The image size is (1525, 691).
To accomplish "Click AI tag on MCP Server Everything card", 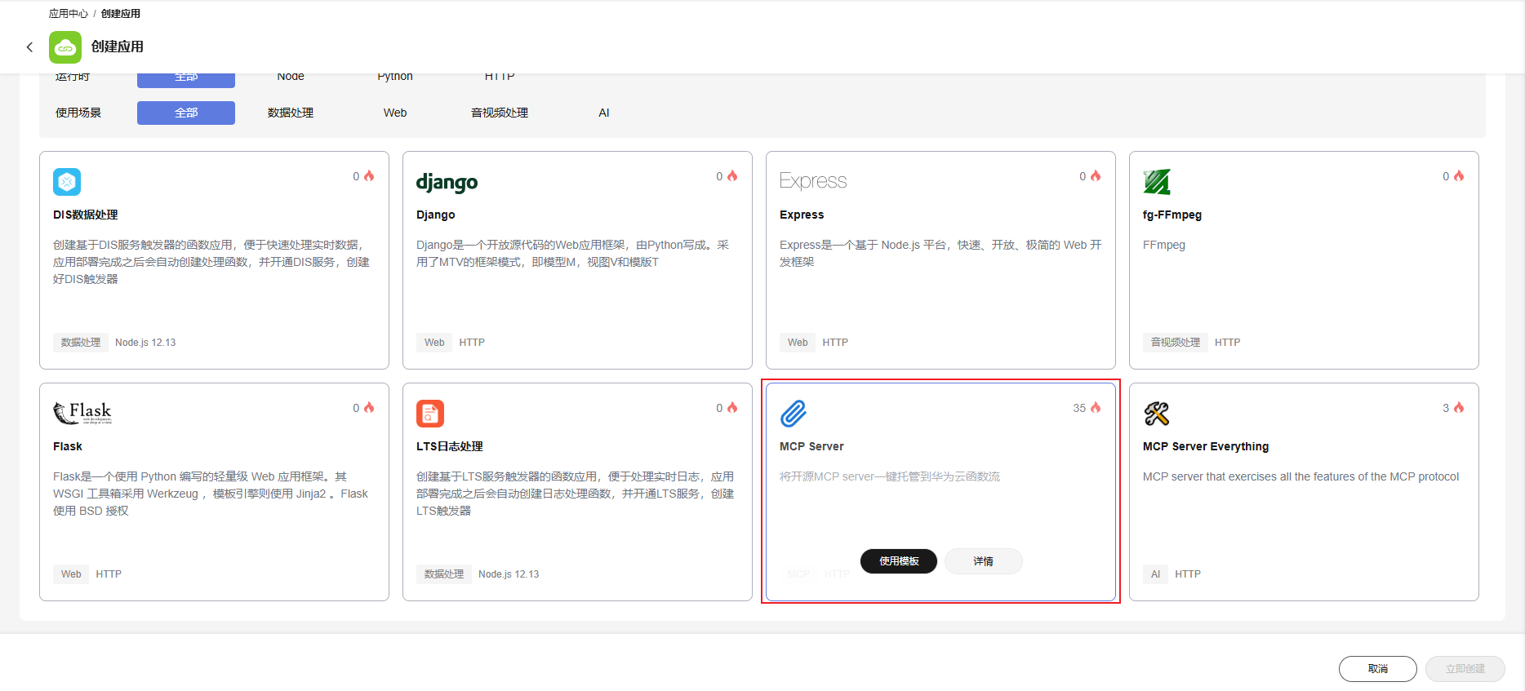I will tap(1156, 574).
